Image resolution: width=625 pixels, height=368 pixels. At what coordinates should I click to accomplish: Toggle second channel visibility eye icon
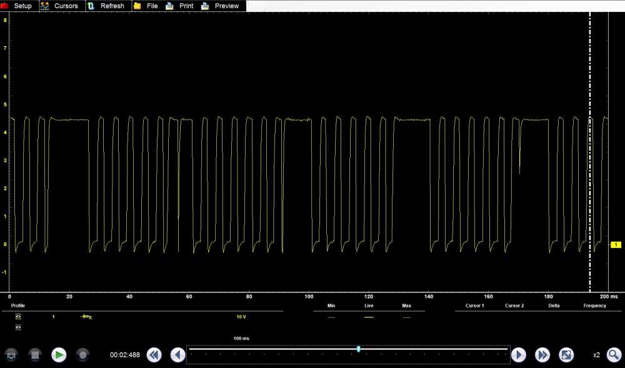18,327
